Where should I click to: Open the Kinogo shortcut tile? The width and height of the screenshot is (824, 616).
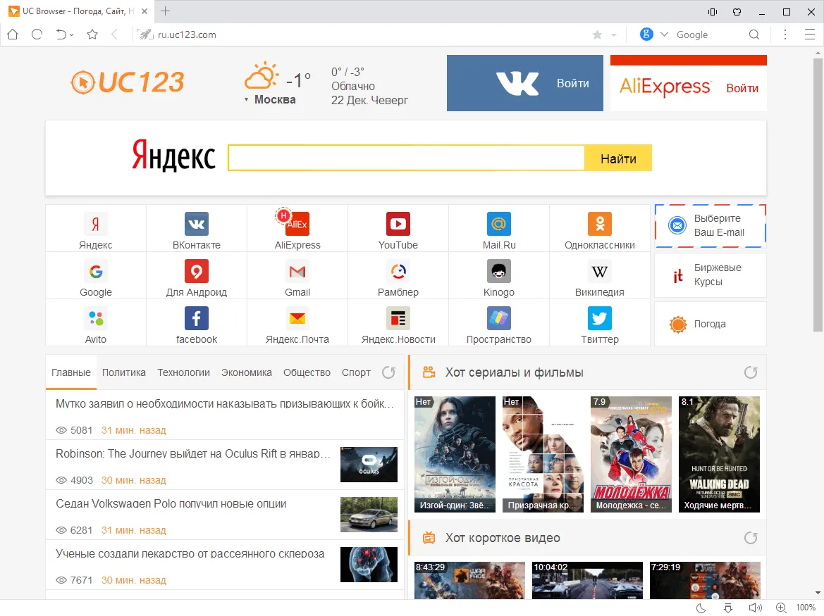pos(499,277)
